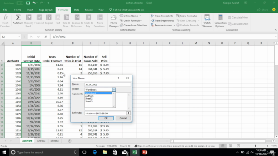Click the AutoSum sigma icon

[18, 18]
